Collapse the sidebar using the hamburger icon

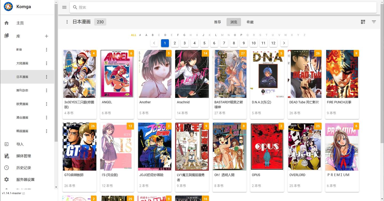pos(64,7)
